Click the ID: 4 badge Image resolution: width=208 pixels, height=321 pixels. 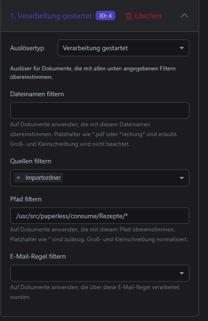105,16
